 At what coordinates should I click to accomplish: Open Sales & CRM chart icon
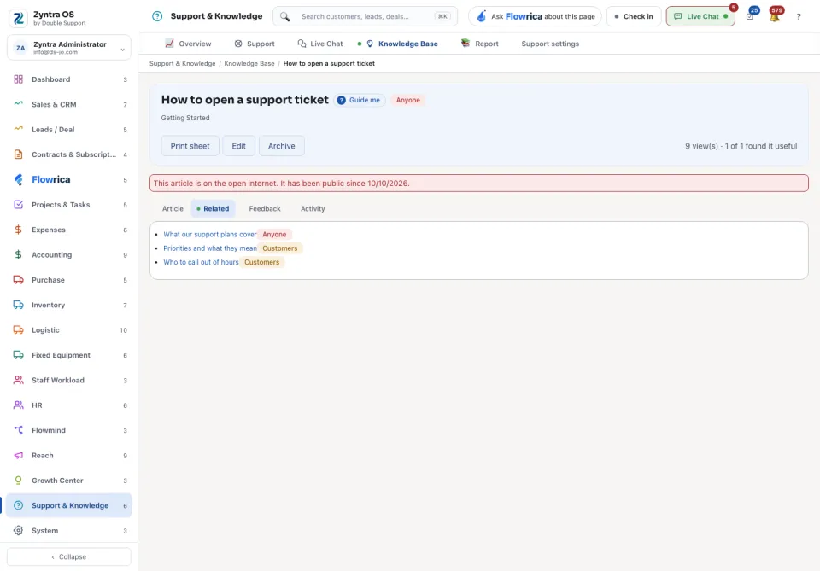tap(18, 104)
